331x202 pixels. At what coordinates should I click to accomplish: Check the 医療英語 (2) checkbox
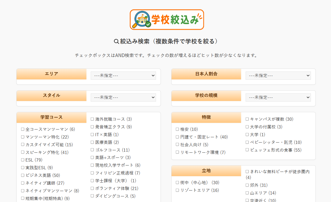pos(92,142)
